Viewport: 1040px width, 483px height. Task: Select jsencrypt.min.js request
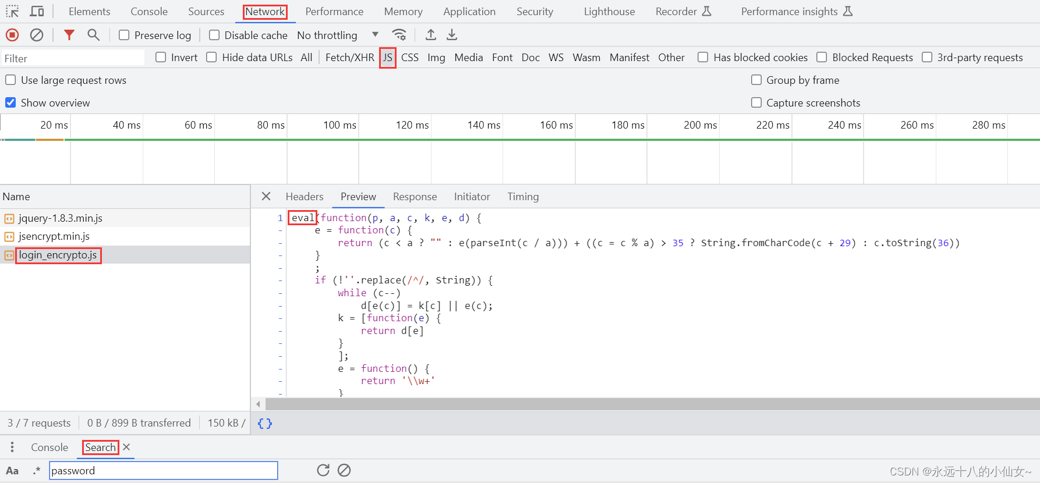tap(54, 236)
